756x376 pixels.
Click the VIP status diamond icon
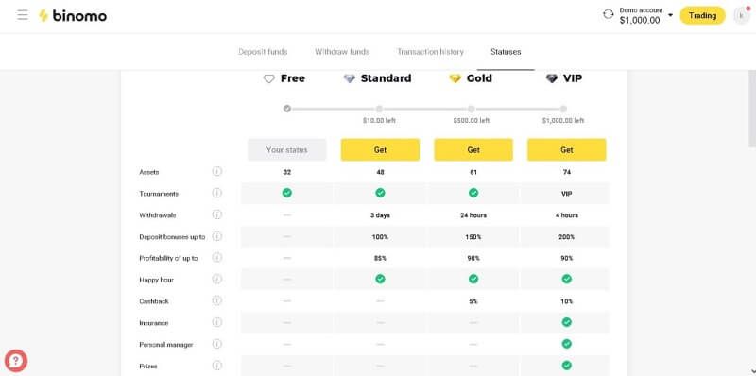[x=552, y=78]
